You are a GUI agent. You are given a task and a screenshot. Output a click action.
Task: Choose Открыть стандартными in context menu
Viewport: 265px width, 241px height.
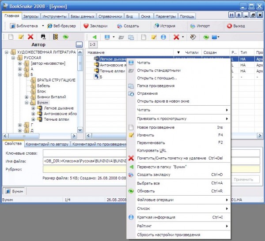pos(178,70)
